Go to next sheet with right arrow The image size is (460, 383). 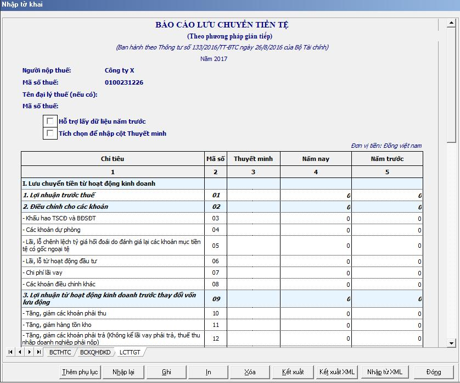click(x=30, y=352)
